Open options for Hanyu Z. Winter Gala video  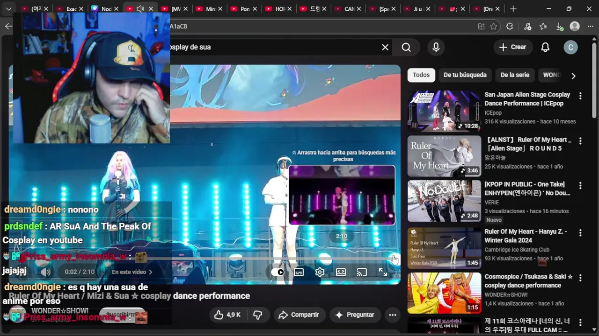[580, 232]
